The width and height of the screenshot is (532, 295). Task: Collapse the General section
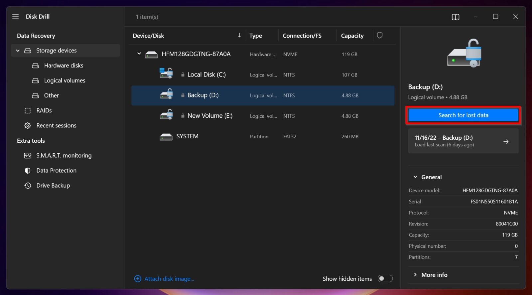pos(415,177)
